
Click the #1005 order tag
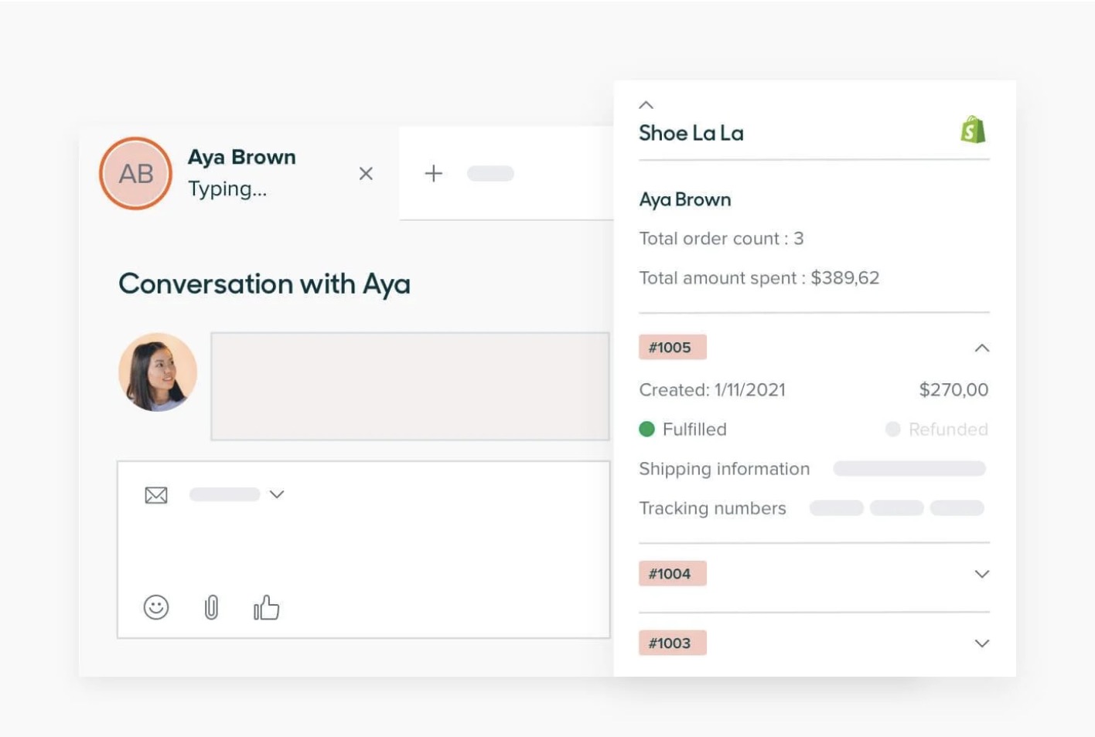671,348
